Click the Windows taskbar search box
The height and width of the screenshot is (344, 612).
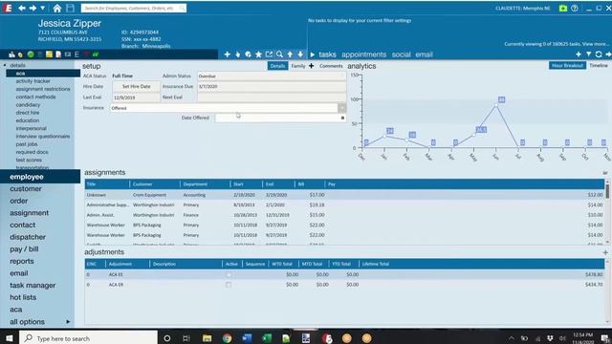coord(88,338)
